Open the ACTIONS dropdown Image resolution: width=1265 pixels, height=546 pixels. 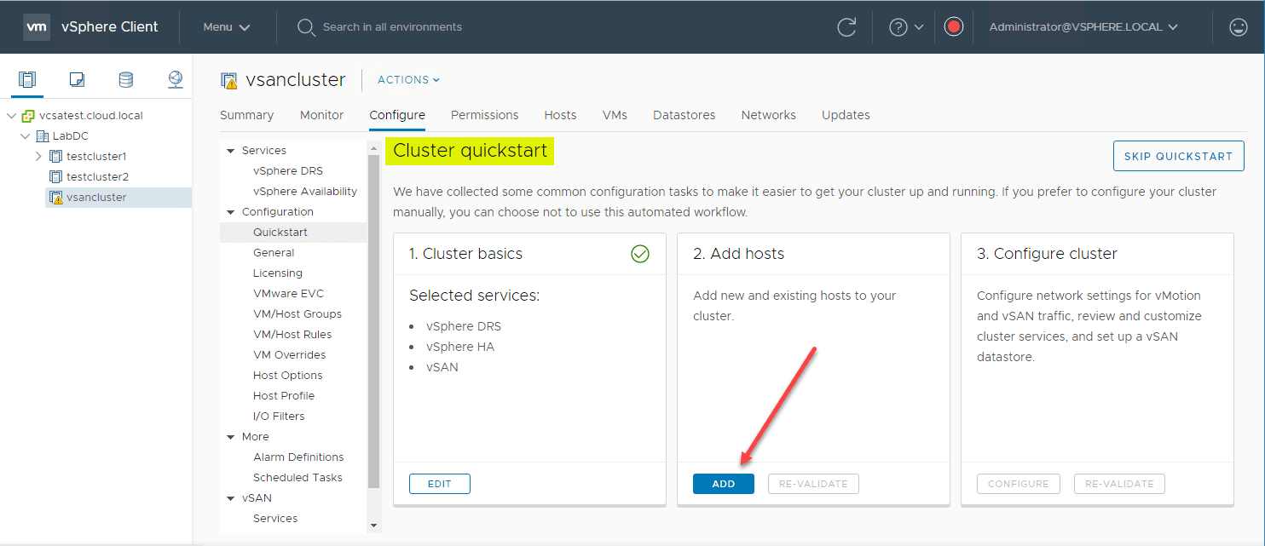(x=409, y=80)
